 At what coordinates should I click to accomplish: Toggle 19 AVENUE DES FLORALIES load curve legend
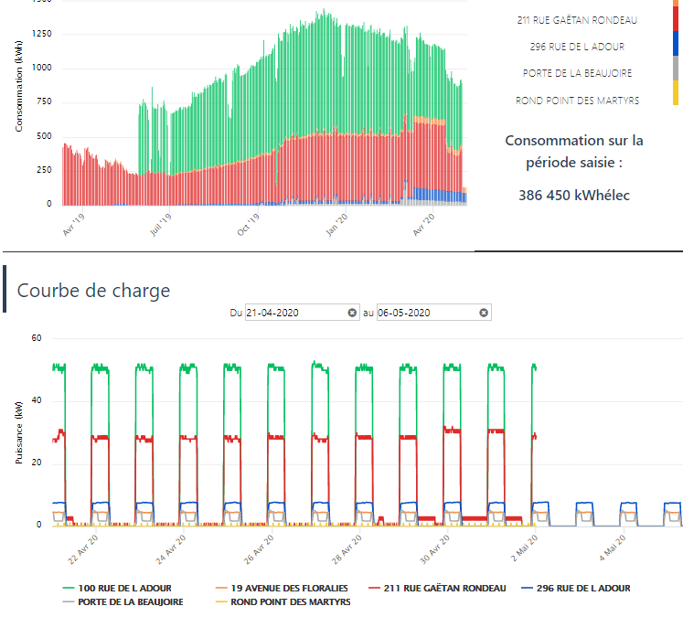(282, 589)
